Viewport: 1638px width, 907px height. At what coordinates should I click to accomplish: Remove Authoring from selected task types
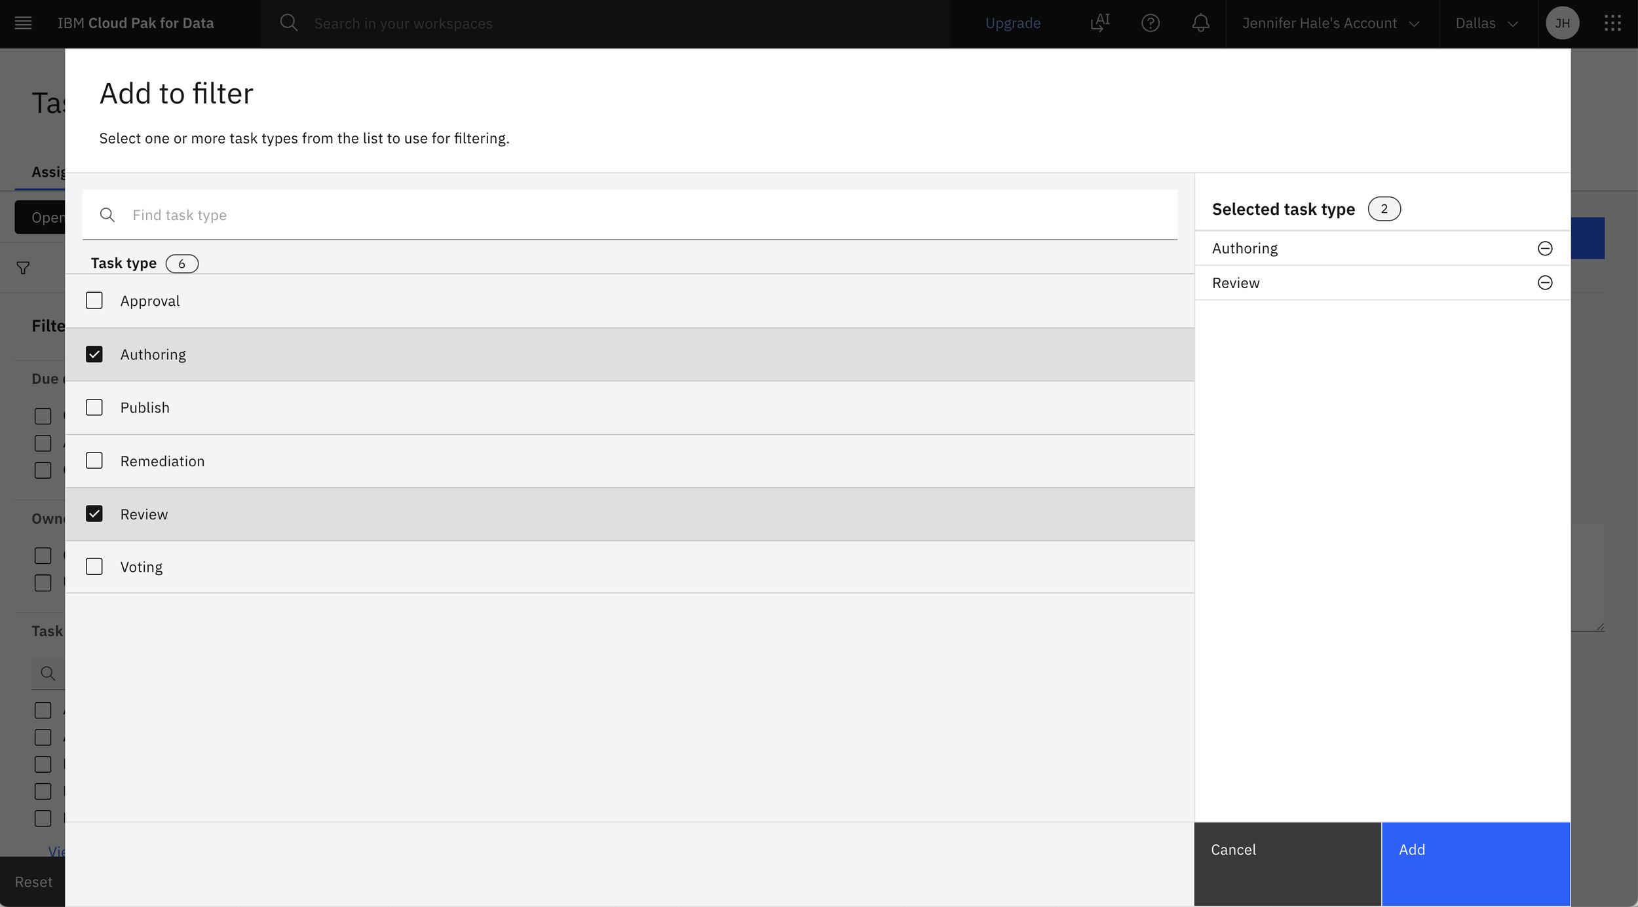(x=1545, y=248)
